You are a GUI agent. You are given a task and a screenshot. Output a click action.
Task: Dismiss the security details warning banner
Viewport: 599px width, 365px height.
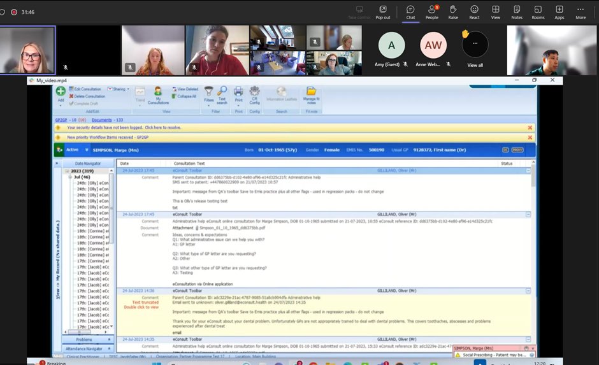pos(530,127)
